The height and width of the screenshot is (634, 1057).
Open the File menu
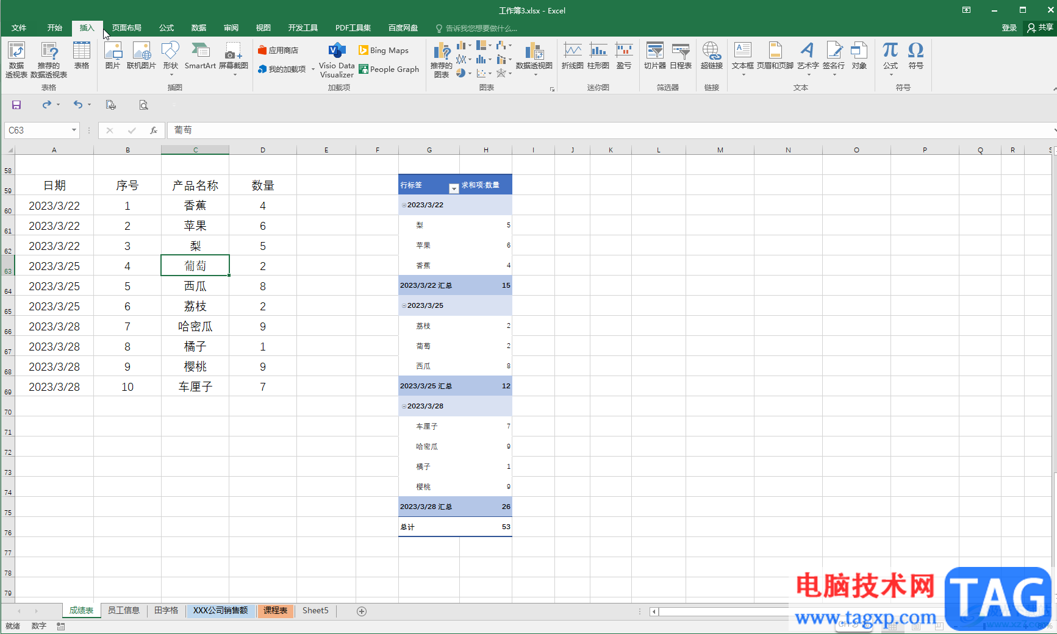(x=19, y=28)
